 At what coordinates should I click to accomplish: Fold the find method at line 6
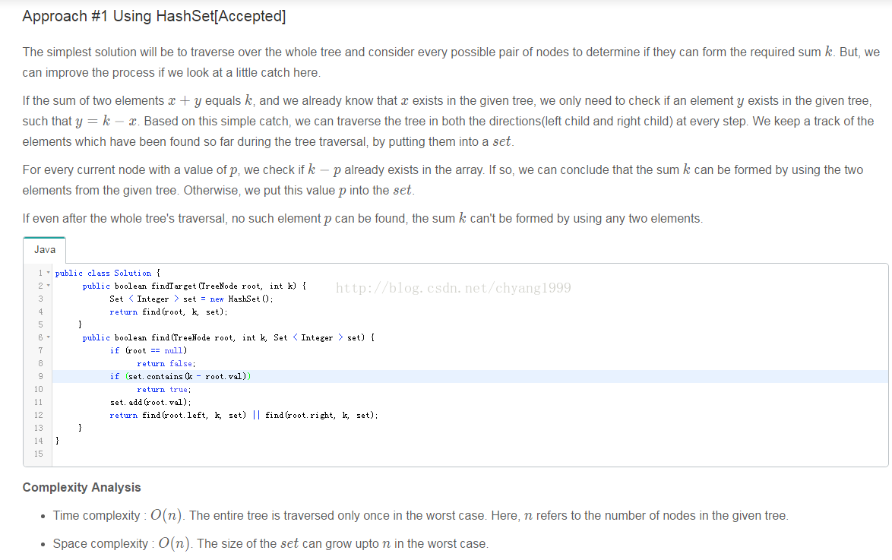click(x=48, y=337)
